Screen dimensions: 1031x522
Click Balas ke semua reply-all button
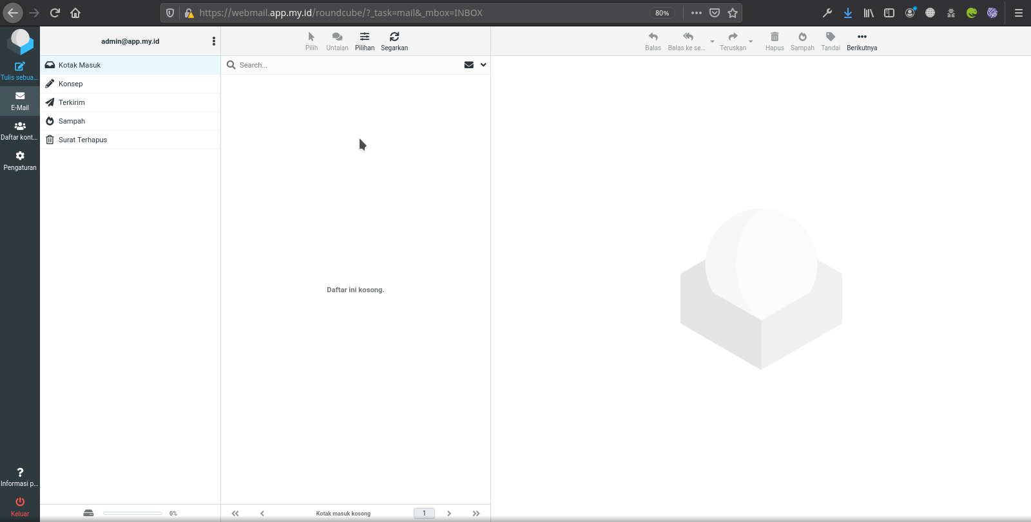tap(687, 41)
